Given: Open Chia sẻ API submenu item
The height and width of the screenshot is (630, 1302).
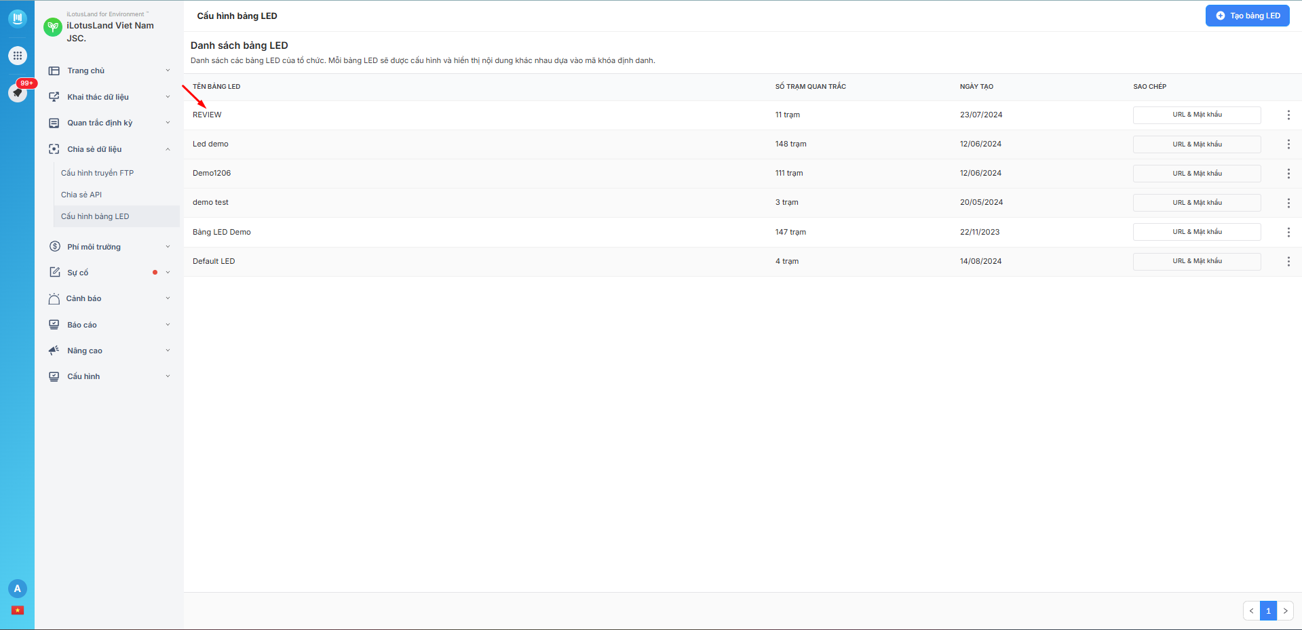Looking at the screenshot, I should click(x=81, y=195).
